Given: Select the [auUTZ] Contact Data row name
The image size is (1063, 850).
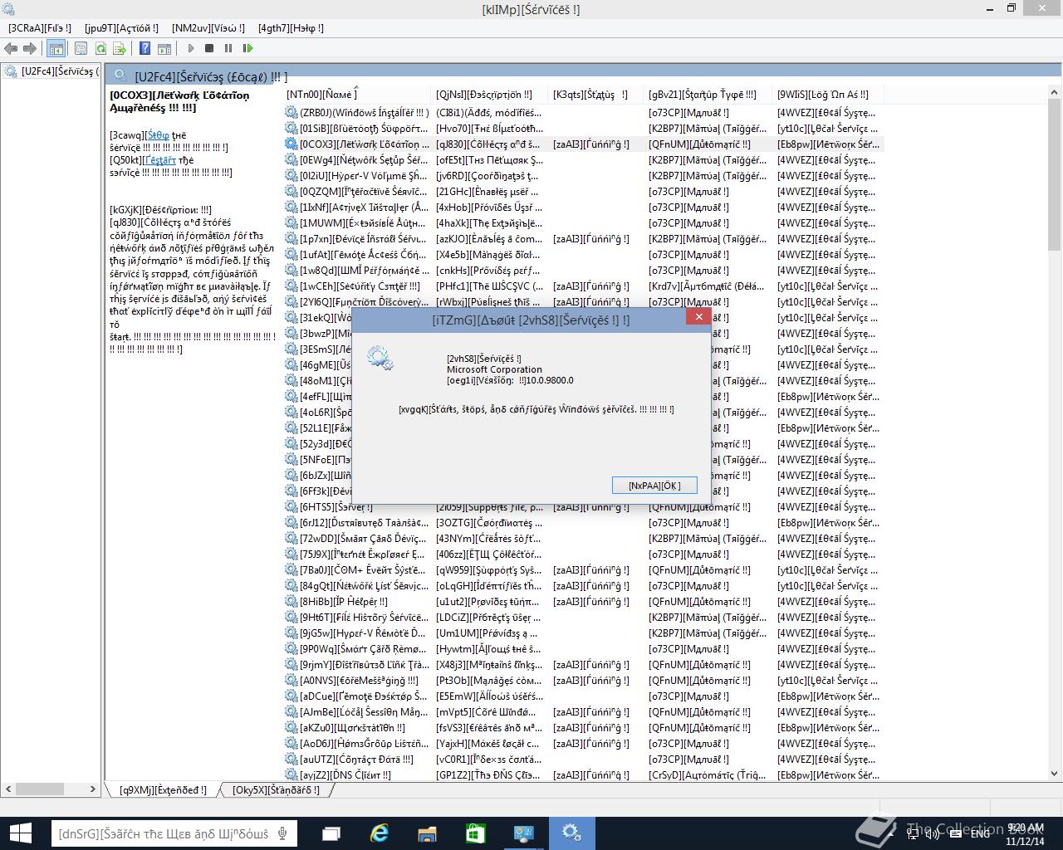Looking at the screenshot, I should [357, 759].
